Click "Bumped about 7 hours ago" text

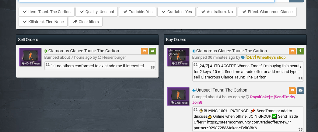[68, 57]
